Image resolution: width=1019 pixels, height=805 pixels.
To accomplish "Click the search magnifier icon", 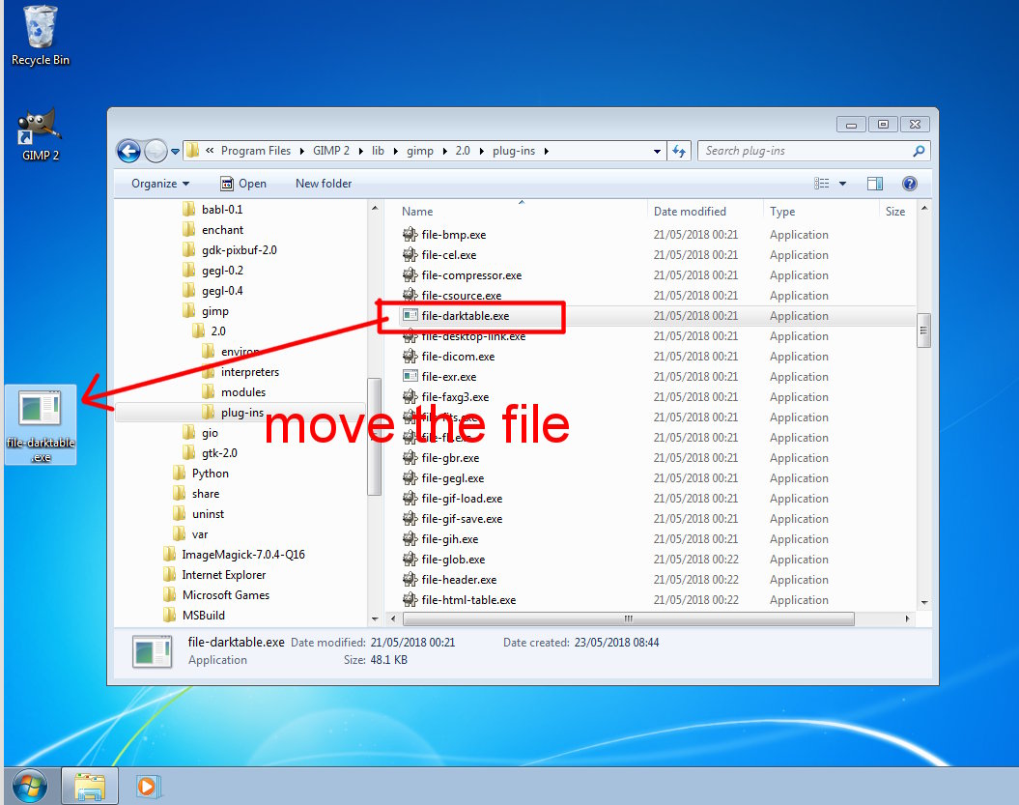I will pos(919,151).
